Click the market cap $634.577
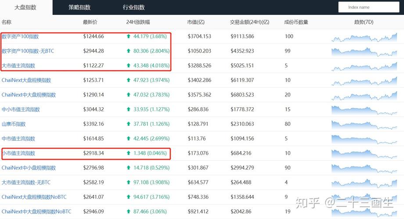 pos(198,183)
